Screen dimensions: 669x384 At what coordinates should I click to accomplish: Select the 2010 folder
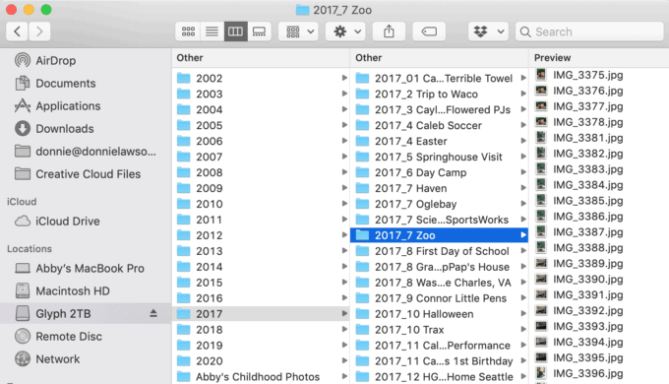click(261, 204)
